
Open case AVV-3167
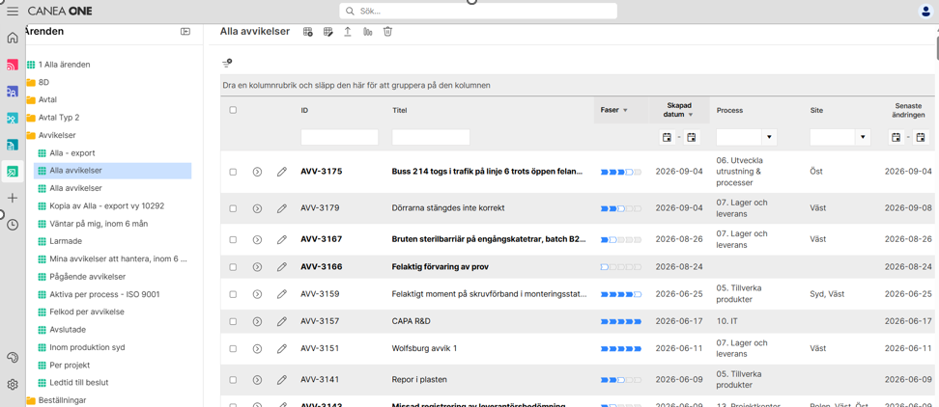322,239
